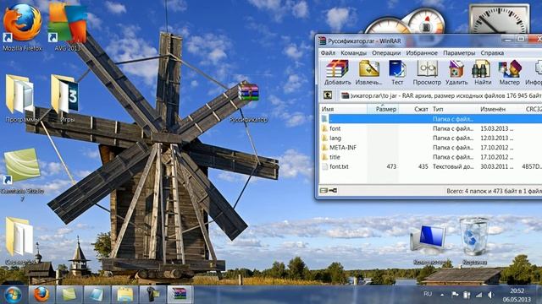This screenshot has height=304, width=542.
Task: Open the Справка menu
Action: (x=492, y=53)
